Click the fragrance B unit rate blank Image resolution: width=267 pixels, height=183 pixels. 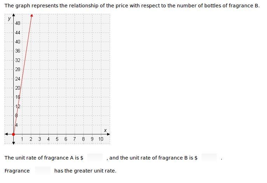(209, 158)
